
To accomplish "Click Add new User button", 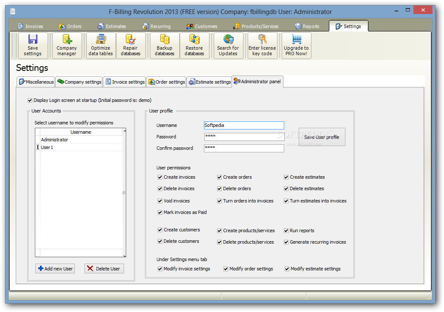I will pyautogui.click(x=55, y=268).
